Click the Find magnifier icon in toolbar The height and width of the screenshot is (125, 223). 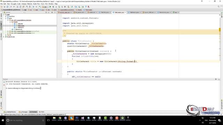coord(27,7)
